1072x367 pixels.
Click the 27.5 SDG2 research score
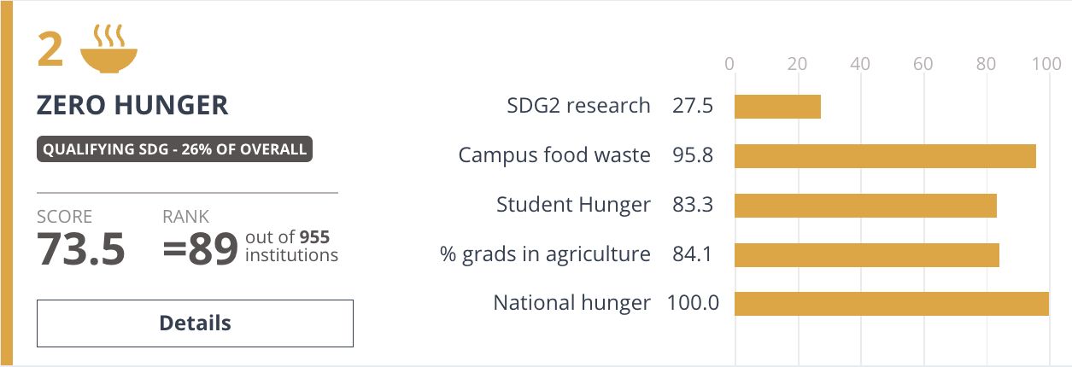pyautogui.click(x=692, y=106)
